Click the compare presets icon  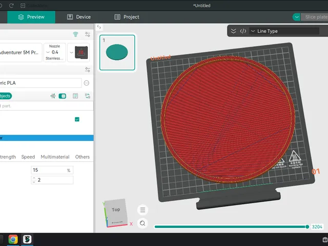pyautogui.click(x=88, y=96)
